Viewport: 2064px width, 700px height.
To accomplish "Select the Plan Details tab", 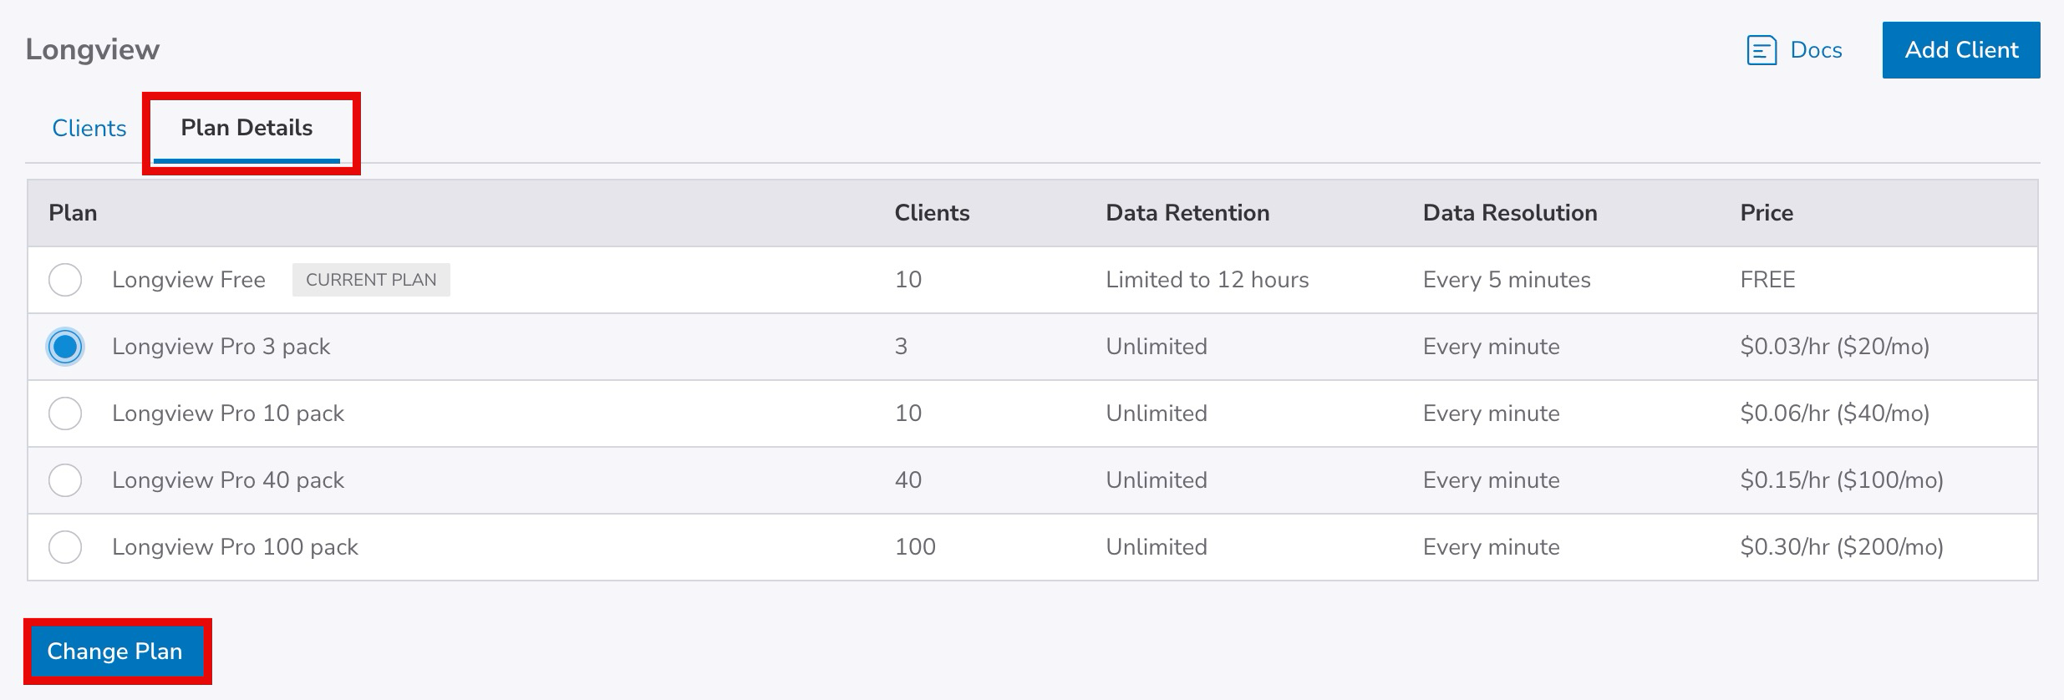I will (247, 128).
